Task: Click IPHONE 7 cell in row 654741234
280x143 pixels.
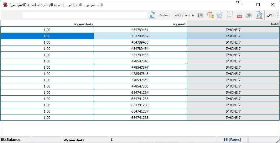Action: point(233,93)
